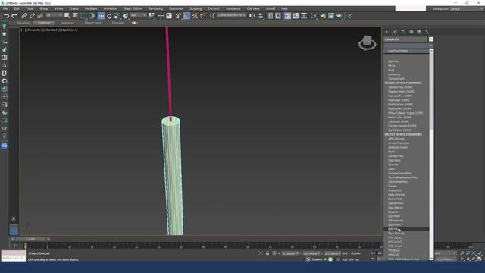
Task: Switch to the Object Paint ribbon tab
Action: click(x=92, y=23)
